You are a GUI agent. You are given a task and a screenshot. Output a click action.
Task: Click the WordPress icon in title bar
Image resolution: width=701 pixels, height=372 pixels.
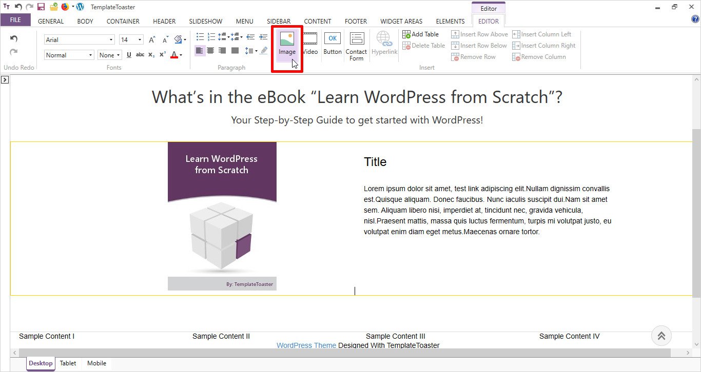click(80, 7)
